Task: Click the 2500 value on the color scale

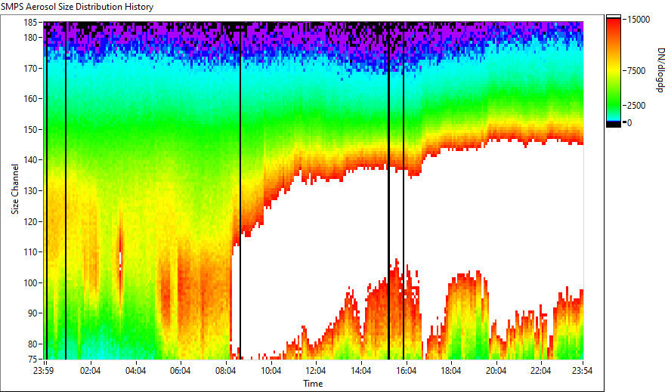Action: point(636,106)
